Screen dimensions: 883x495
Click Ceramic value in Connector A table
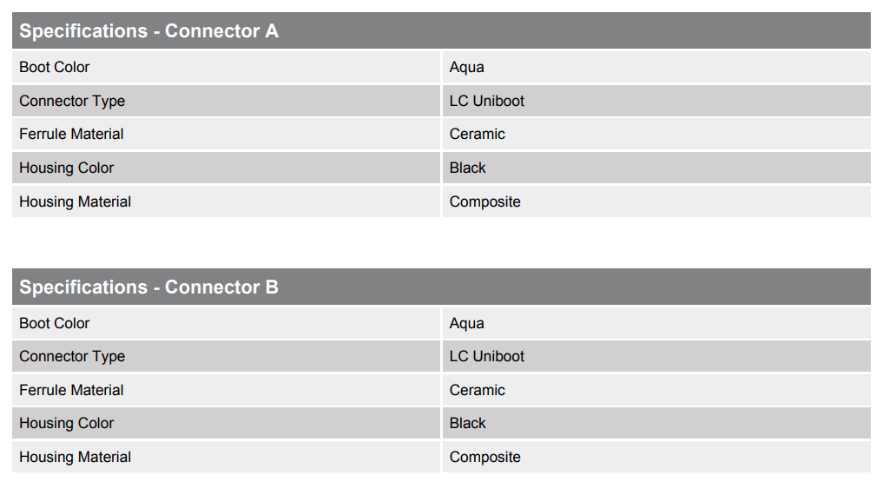click(477, 134)
